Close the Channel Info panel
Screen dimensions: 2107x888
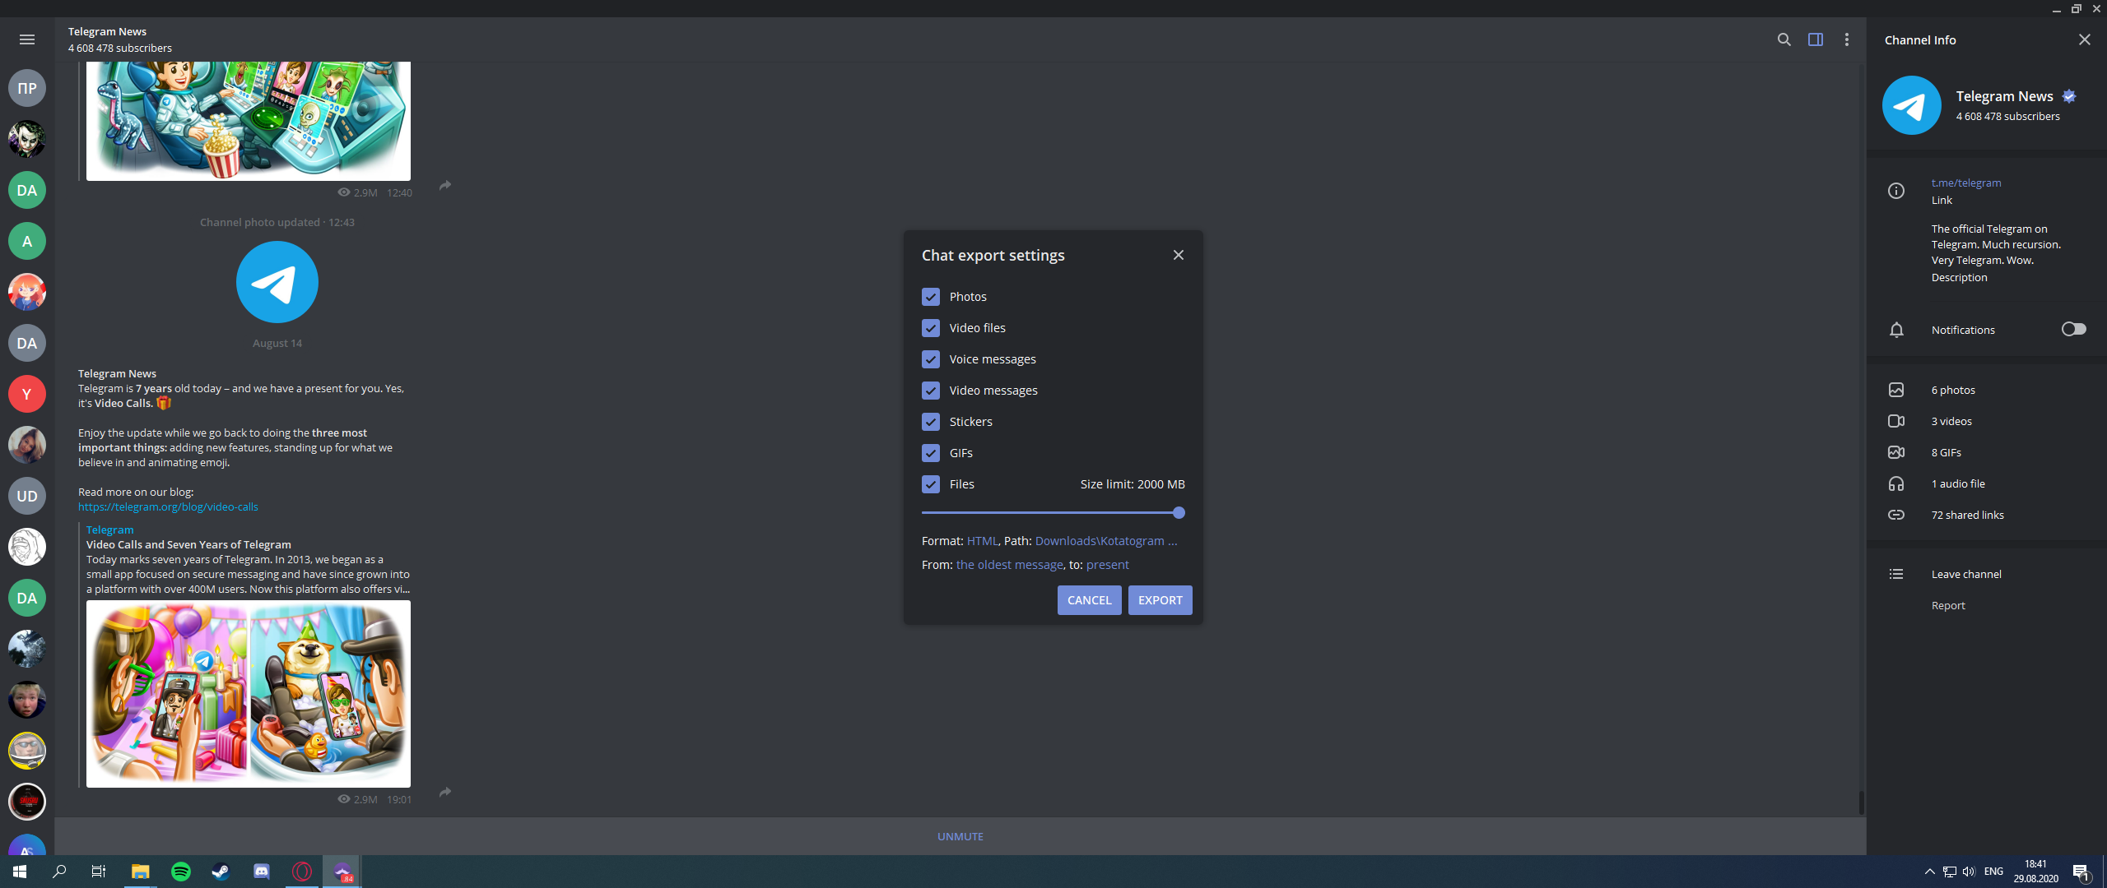(x=2084, y=39)
